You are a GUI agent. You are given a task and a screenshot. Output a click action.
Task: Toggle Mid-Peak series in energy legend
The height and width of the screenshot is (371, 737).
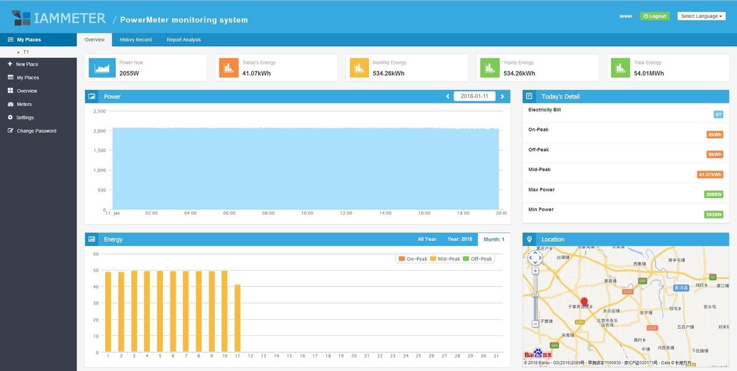point(445,259)
